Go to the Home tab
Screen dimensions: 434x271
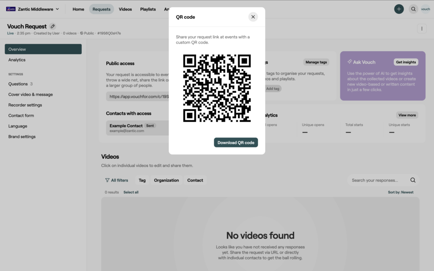point(78,9)
